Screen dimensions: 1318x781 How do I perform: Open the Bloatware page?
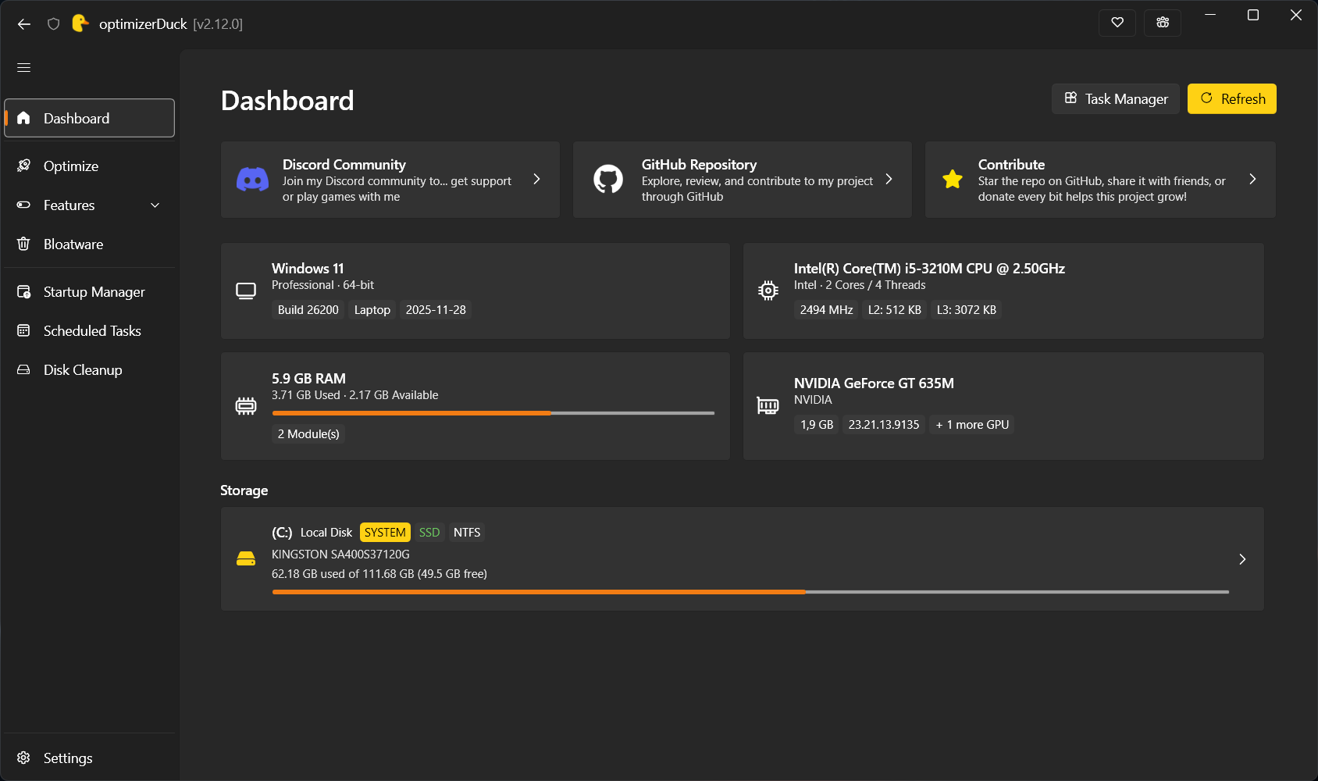90,244
